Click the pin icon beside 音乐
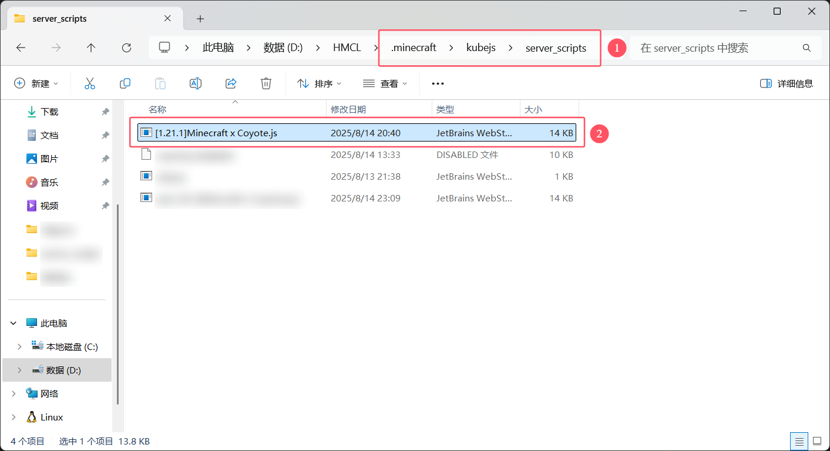 105,182
